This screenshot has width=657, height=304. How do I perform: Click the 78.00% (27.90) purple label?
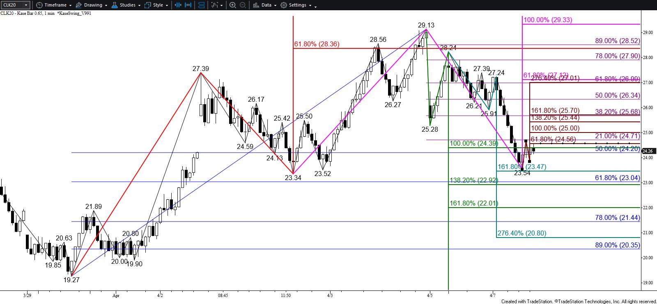pyautogui.click(x=618, y=56)
